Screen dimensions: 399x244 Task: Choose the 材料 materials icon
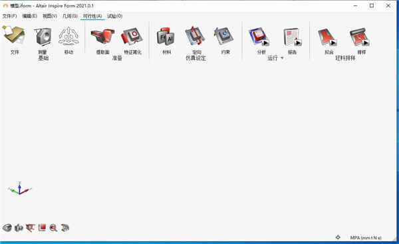tap(166, 37)
